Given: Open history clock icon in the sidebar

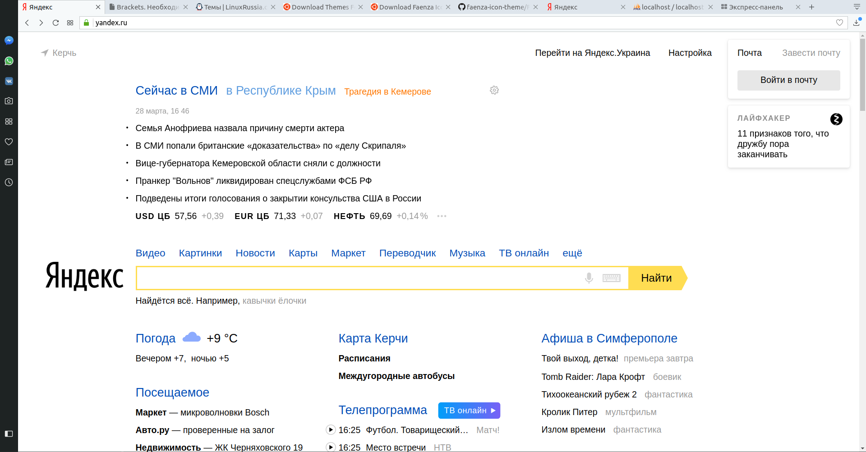Looking at the screenshot, I should [9, 182].
